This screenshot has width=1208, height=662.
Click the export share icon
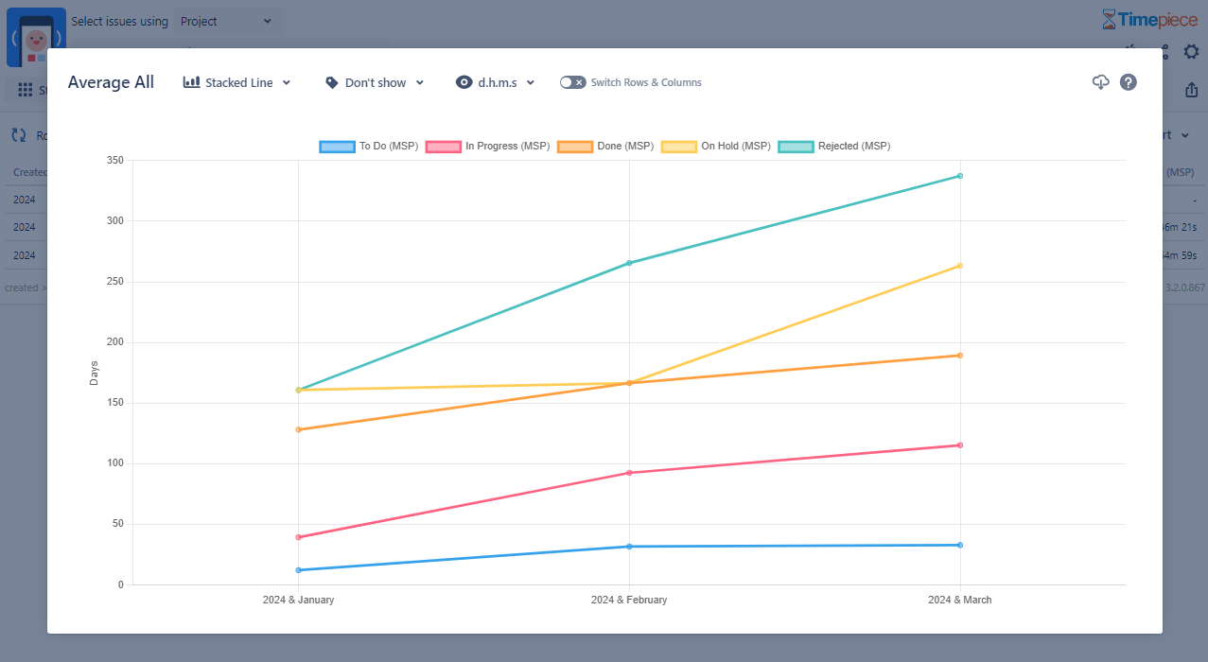1191,91
